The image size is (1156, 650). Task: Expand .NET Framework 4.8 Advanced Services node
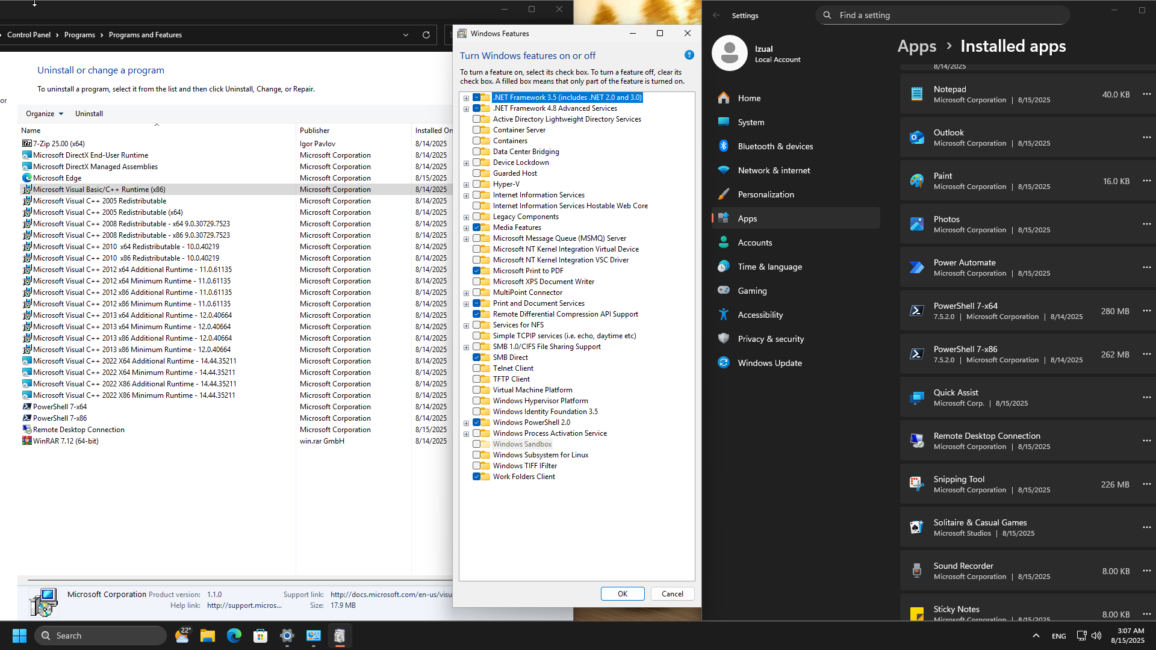[x=466, y=109]
